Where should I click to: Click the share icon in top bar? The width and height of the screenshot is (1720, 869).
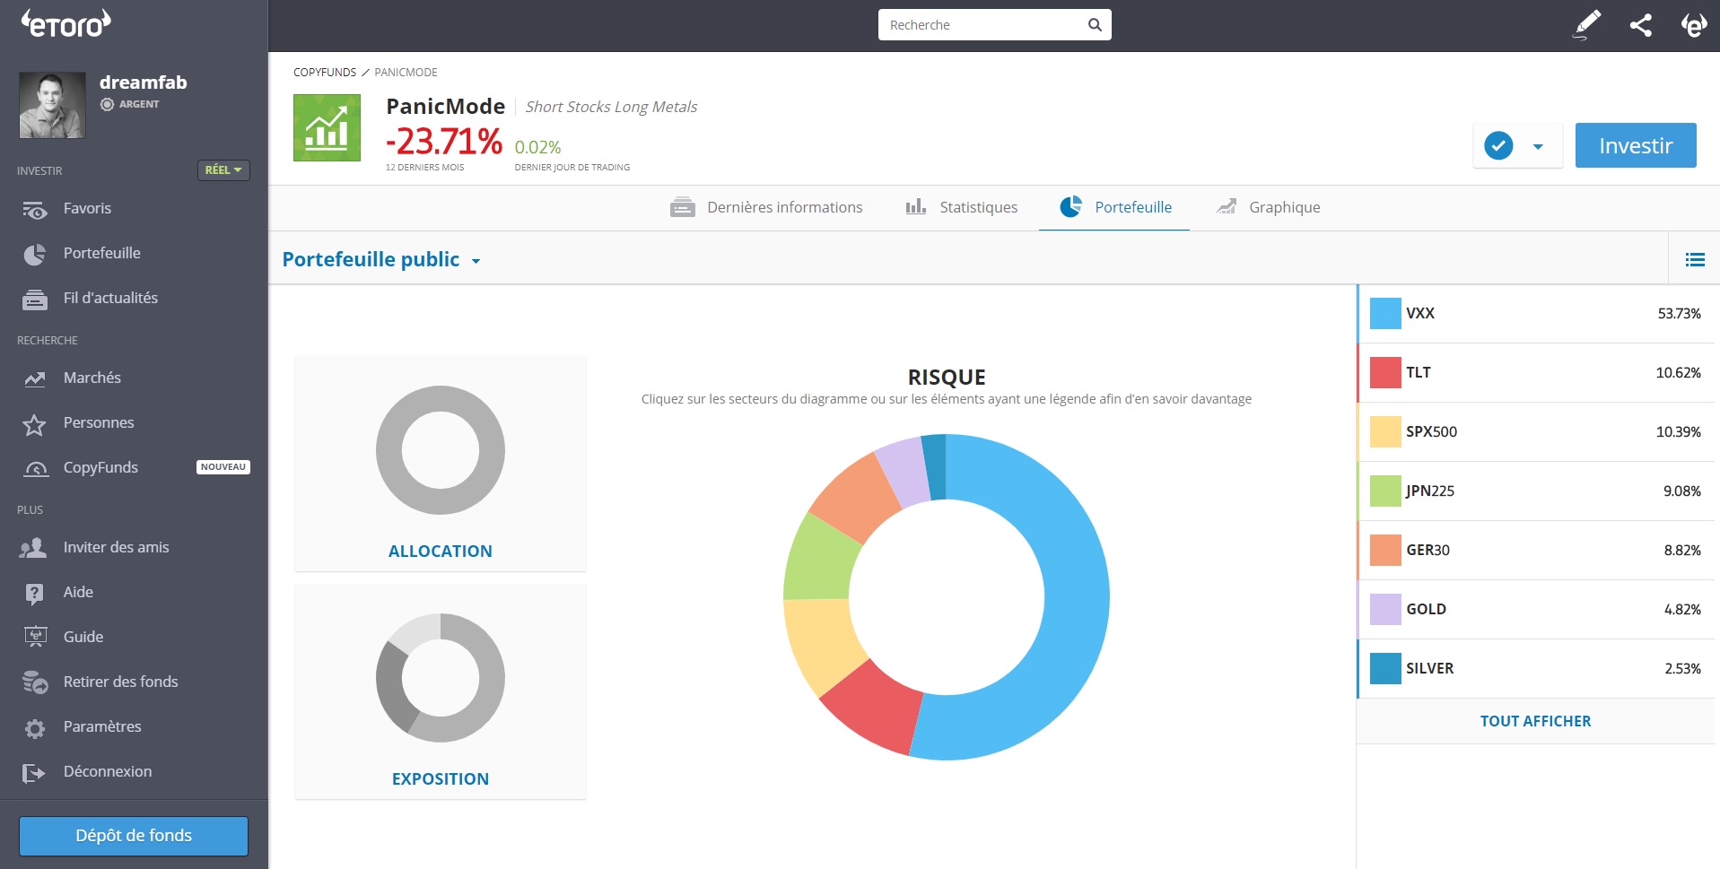(x=1640, y=25)
